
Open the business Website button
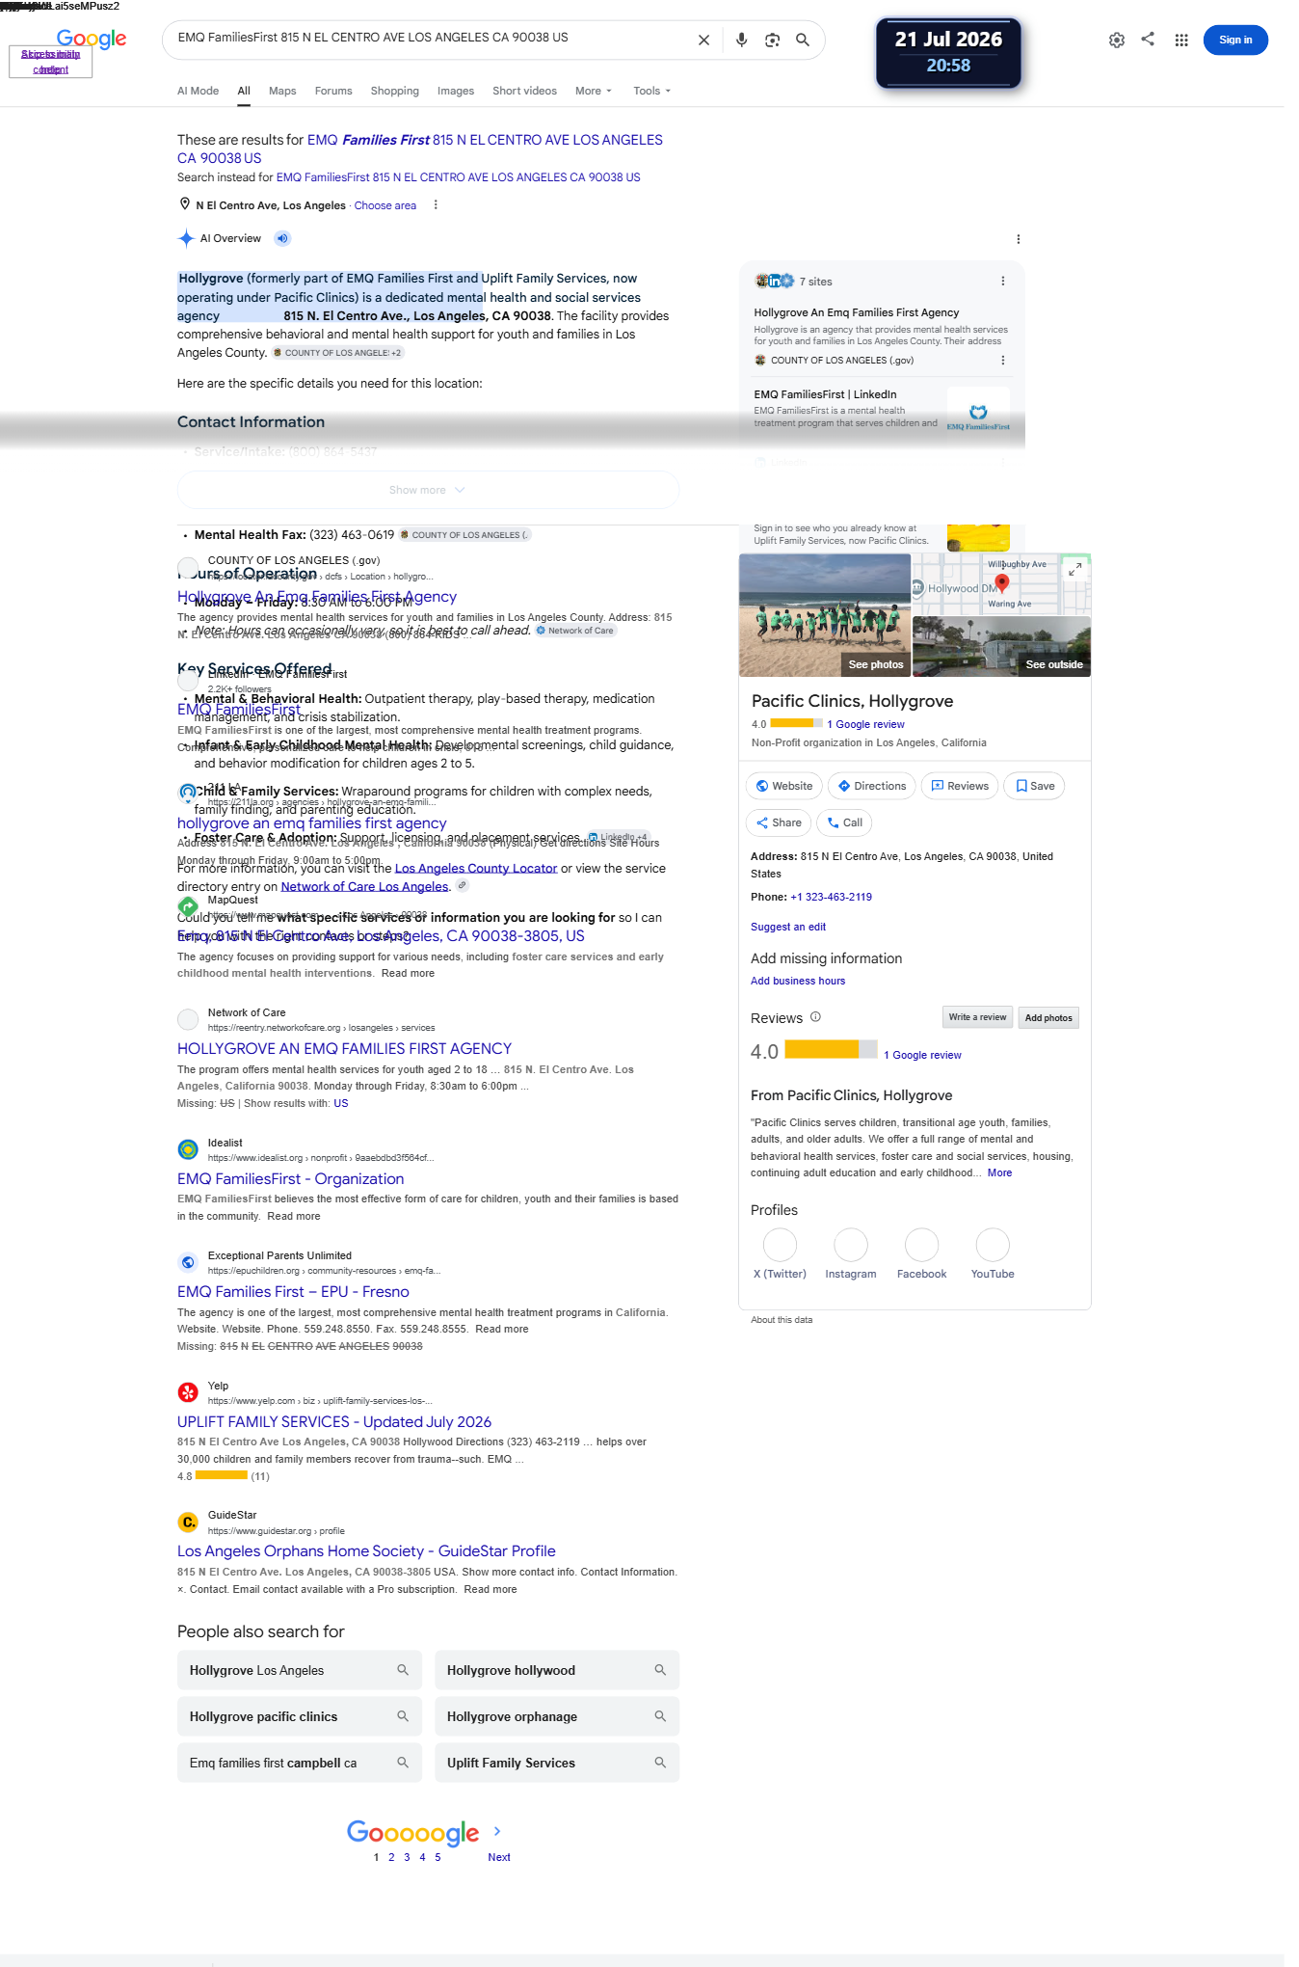pyautogui.click(x=784, y=786)
